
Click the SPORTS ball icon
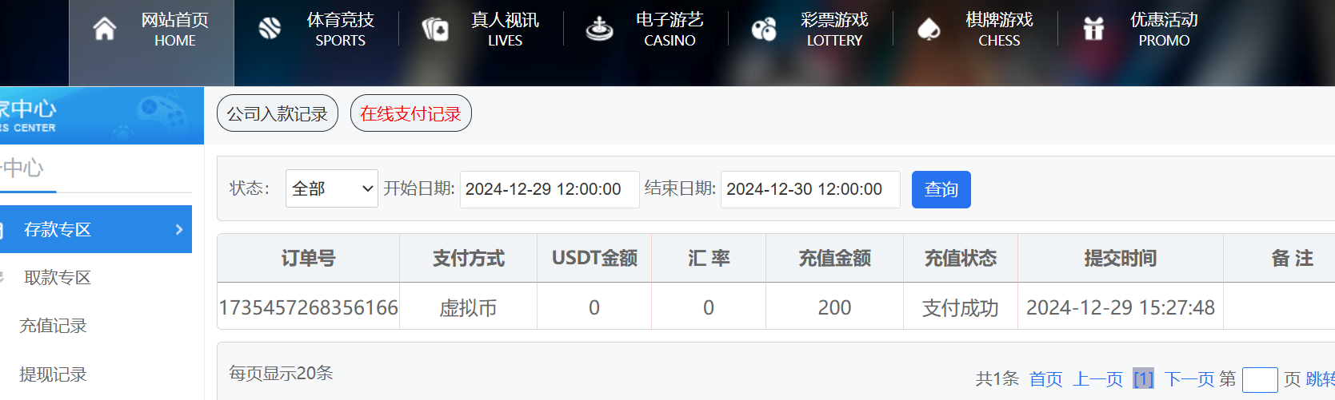pos(270,29)
